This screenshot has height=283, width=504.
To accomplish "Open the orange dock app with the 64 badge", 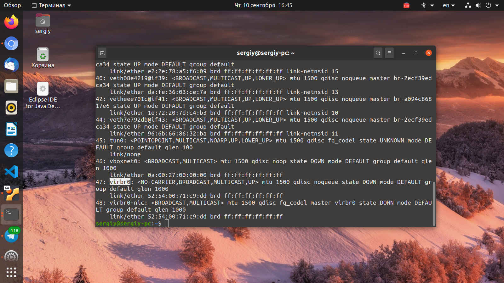I will (11, 193).
